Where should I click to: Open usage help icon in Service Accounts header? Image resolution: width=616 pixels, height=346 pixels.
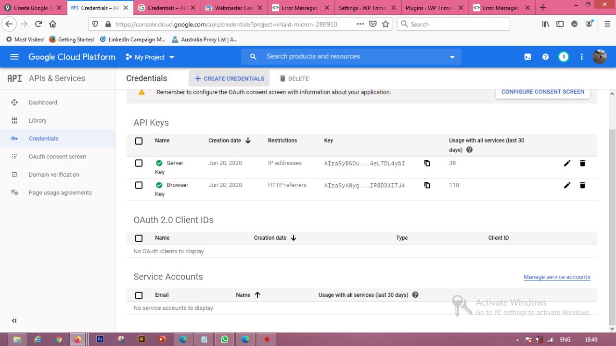(x=415, y=295)
